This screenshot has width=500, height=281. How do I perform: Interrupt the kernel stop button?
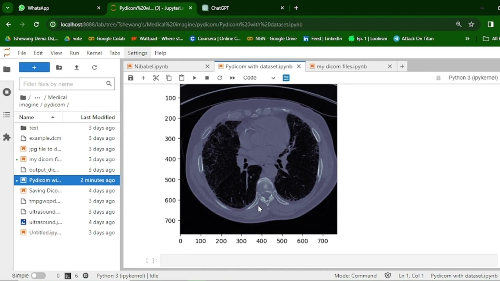(x=207, y=78)
